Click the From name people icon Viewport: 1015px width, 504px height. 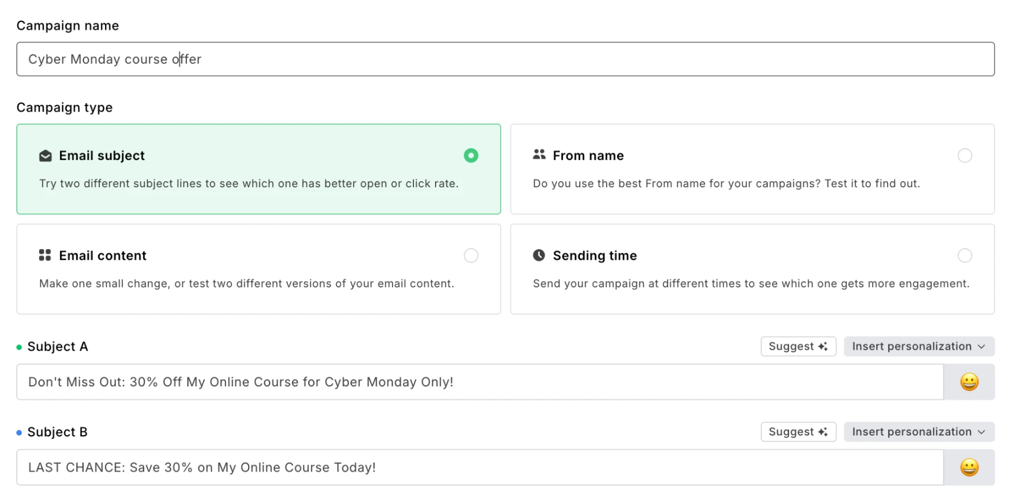point(539,155)
